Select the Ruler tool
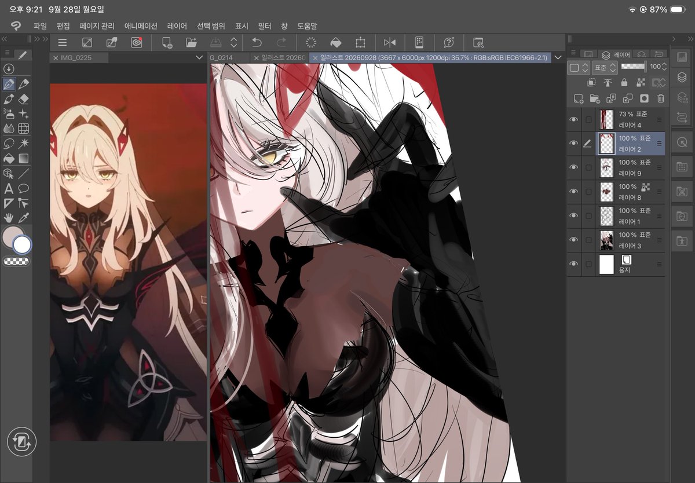Viewport: 695px width, 483px height. coord(9,203)
